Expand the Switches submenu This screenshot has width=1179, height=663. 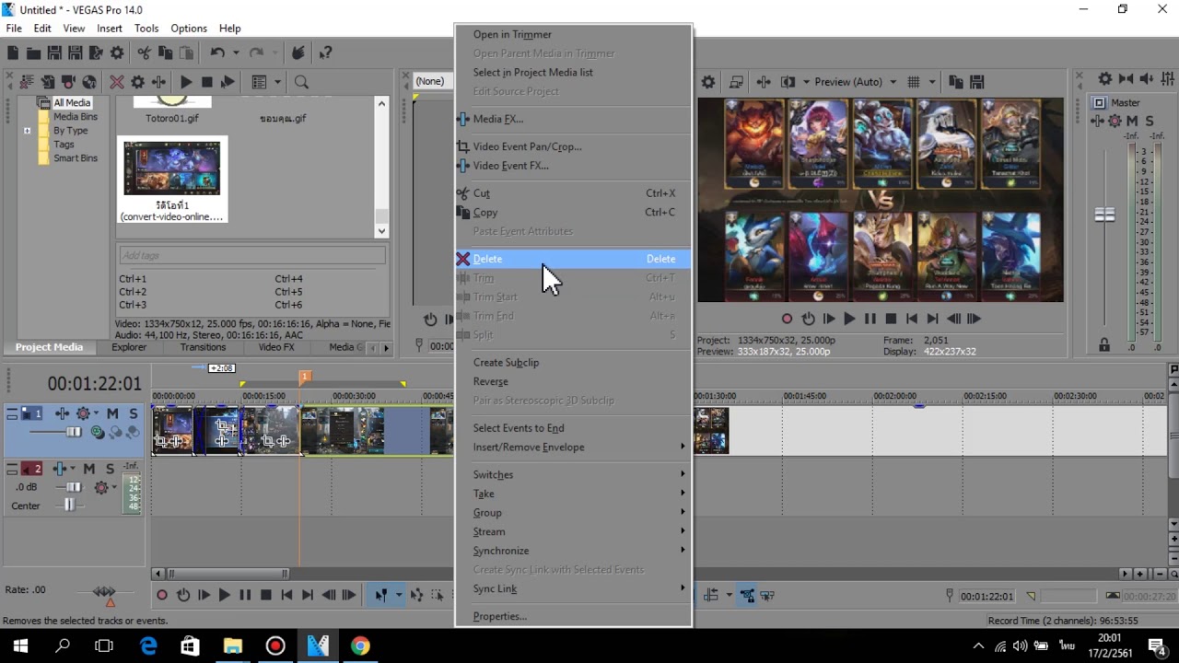coord(573,475)
